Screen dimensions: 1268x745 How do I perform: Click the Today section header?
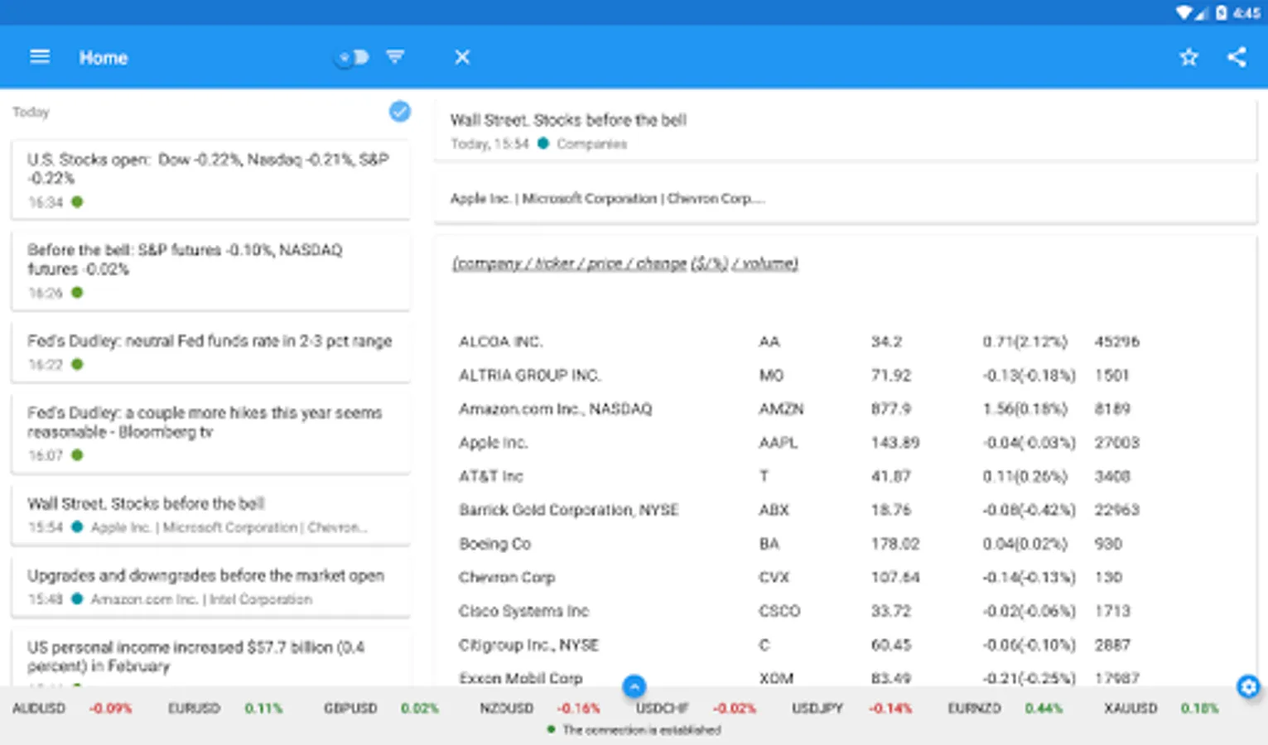(31, 112)
